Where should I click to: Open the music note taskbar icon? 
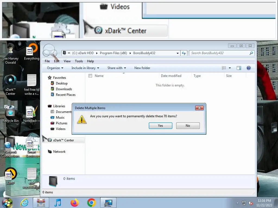pyautogui.click(x=58, y=203)
